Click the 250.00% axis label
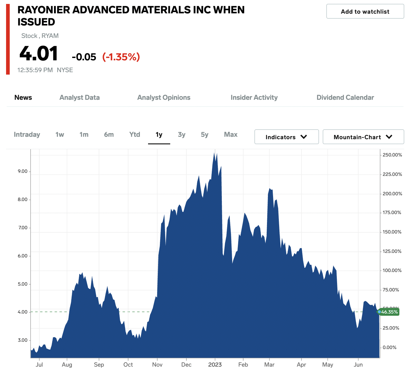409x376 pixels. pyautogui.click(x=392, y=155)
